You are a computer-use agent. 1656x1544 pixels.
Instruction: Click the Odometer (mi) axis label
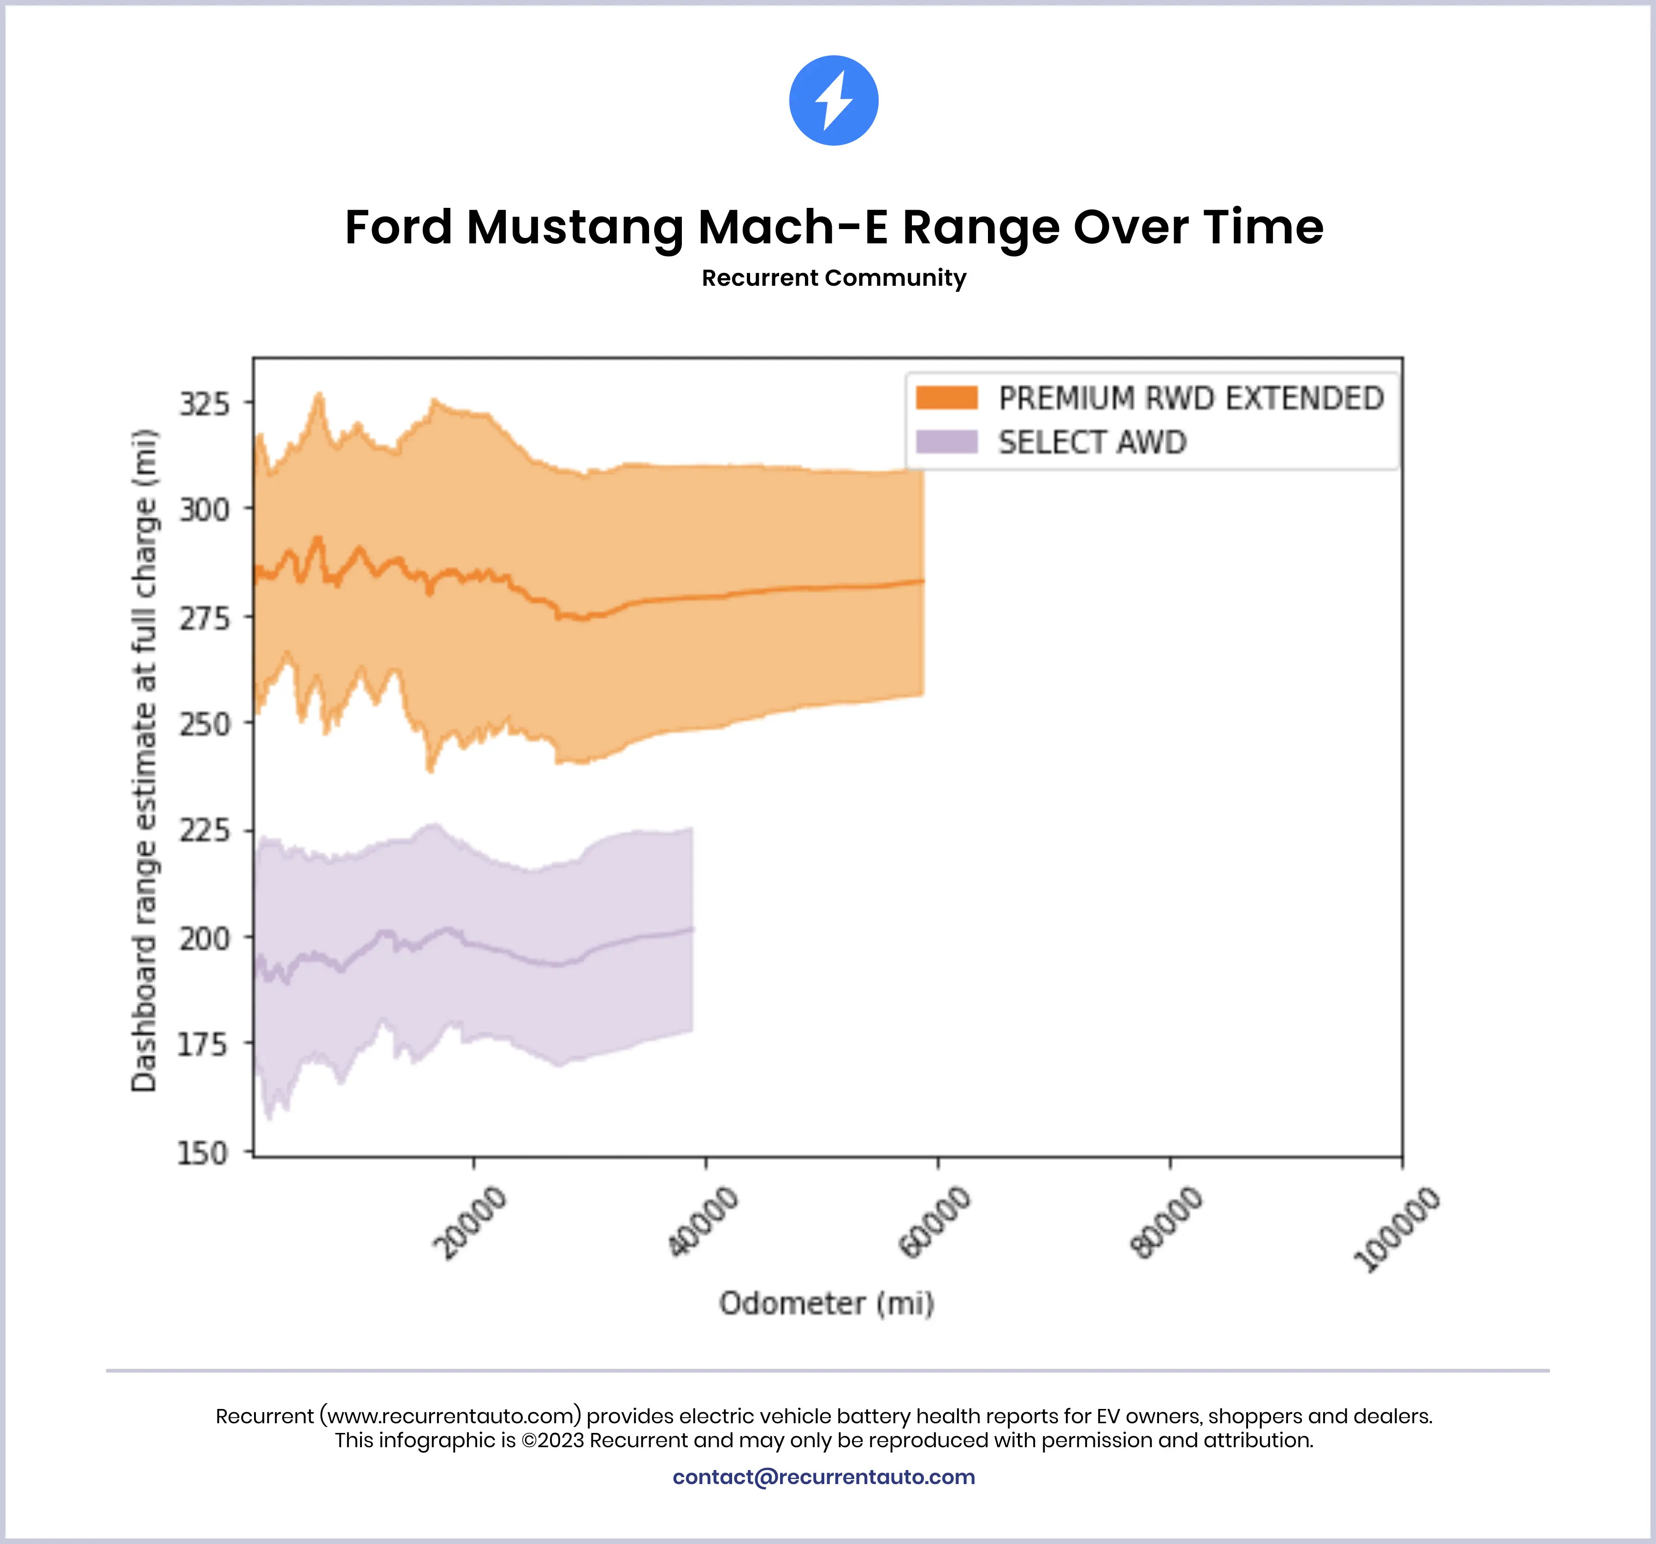point(826,1303)
